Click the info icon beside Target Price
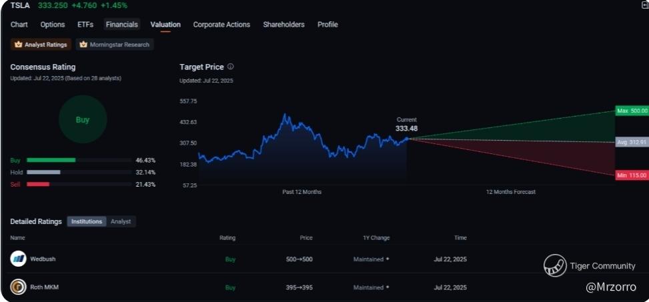This screenshot has width=649, height=302. point(231,67)
